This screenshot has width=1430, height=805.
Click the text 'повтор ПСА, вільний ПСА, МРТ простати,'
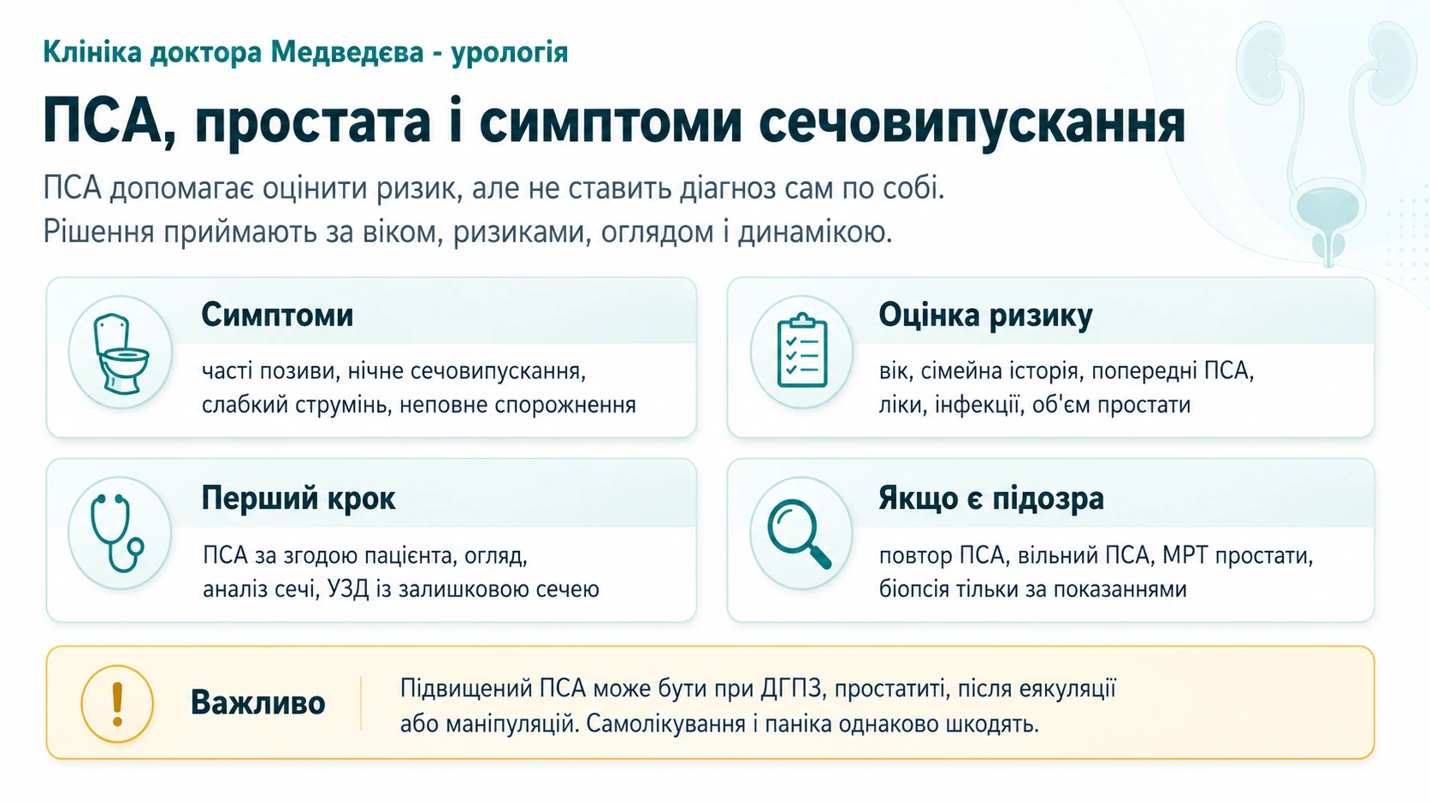(1096, 556)
